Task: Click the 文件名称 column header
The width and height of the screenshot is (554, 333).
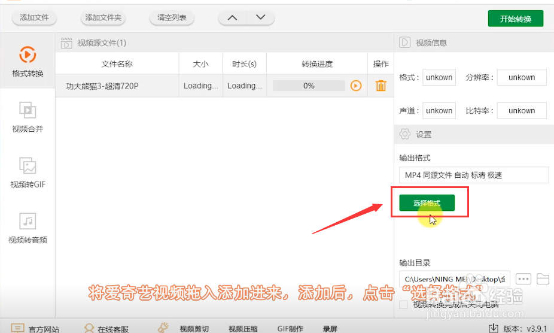Action: click(117, 64)
